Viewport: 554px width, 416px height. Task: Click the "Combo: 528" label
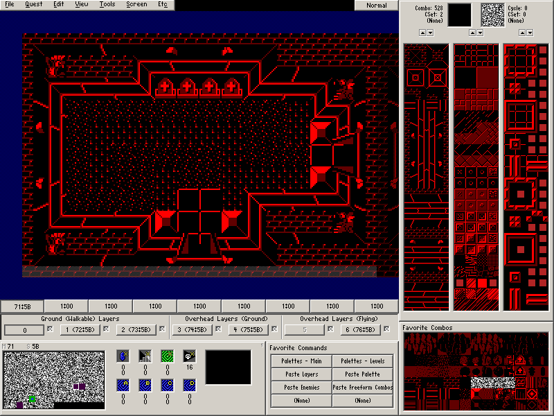(429, 8)
